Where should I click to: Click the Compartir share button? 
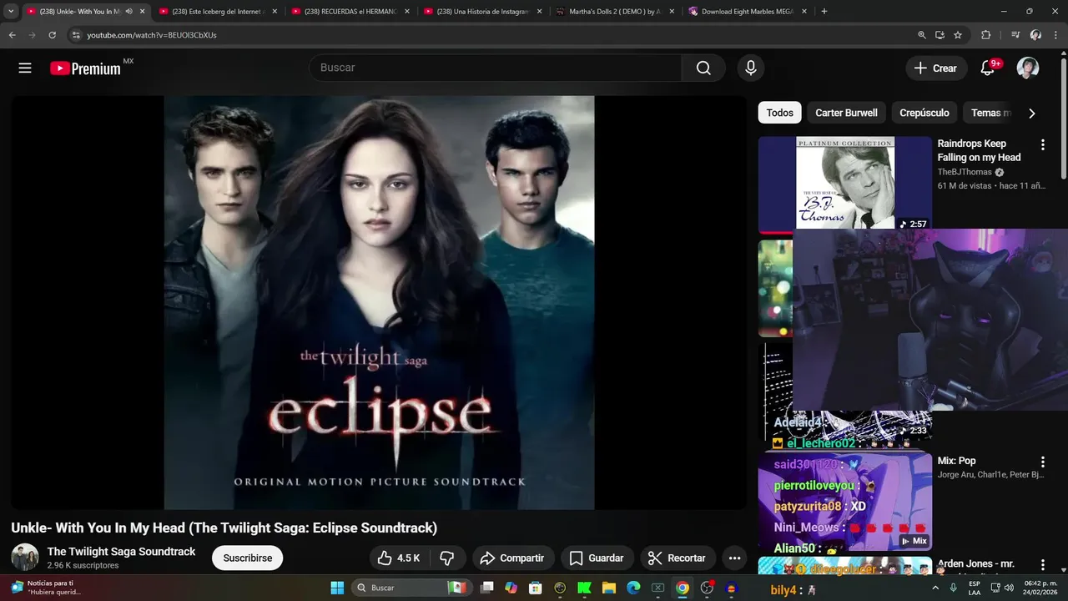512,558
